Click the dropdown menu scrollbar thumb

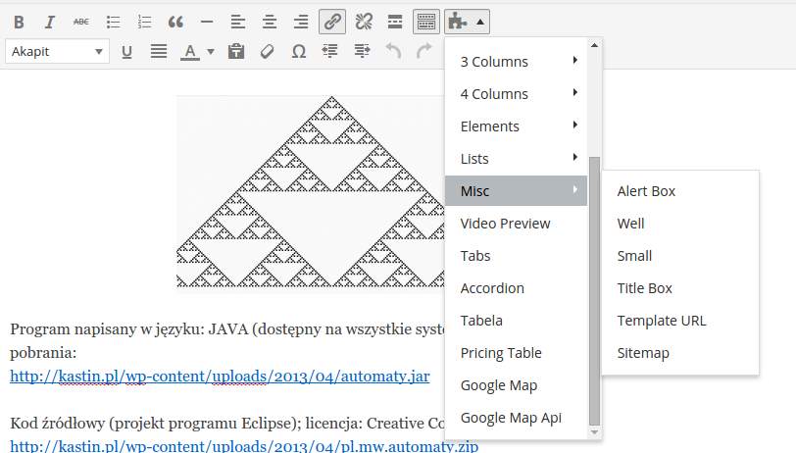coord(594,291)
